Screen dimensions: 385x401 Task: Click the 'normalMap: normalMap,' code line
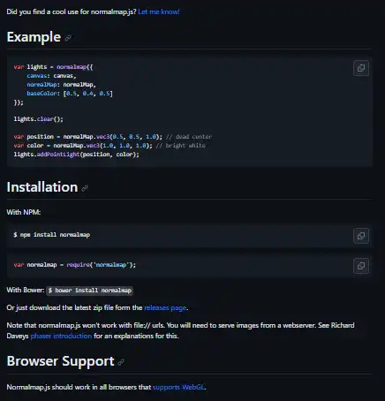click(x=62, y=85)
